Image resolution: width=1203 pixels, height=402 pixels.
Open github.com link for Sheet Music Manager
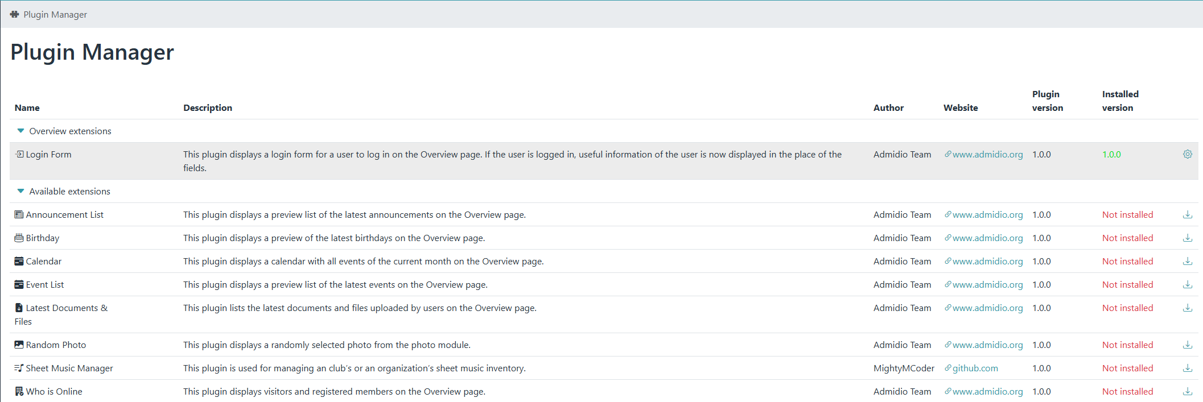tap(975, 368)
